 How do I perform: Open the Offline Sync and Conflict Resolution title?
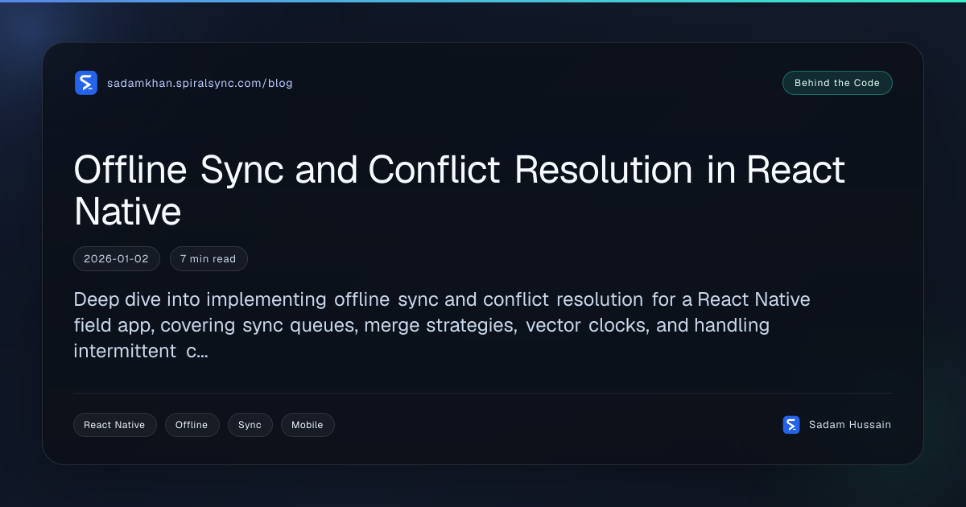(460, 191)
